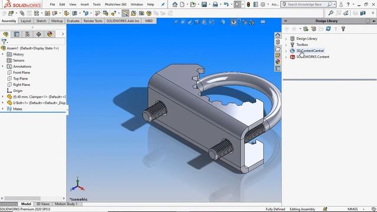The height and width of the screenshot is (212, 377).
Task: Click the user login person icon
Action: pyautogui.click(x=341, y=4)
